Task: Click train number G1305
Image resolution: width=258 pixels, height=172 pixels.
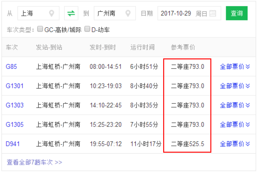Action: click(x=15, y=124)
